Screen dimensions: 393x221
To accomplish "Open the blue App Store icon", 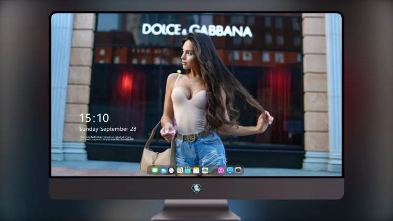I will pyautogui.click(x=230, y=170).
